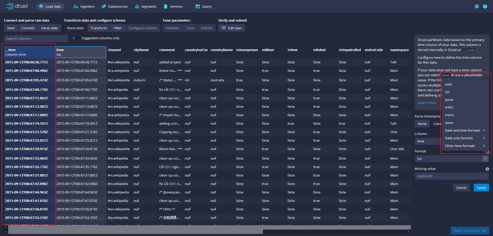Click the cityName column header

tap(145, 52)
